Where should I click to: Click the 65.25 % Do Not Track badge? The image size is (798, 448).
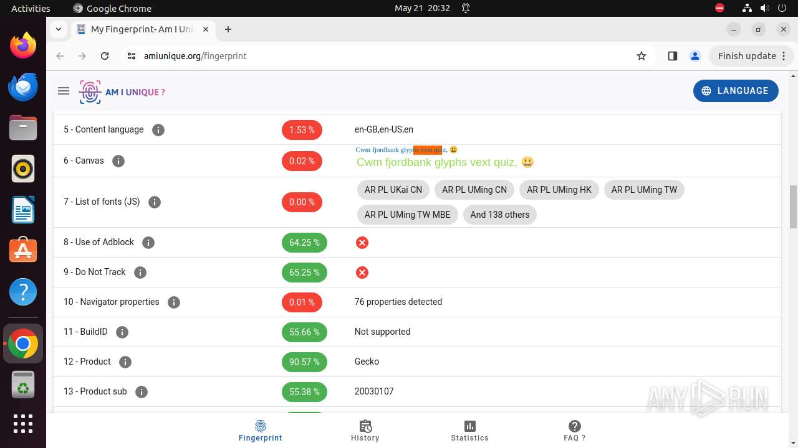pos(304,273)
